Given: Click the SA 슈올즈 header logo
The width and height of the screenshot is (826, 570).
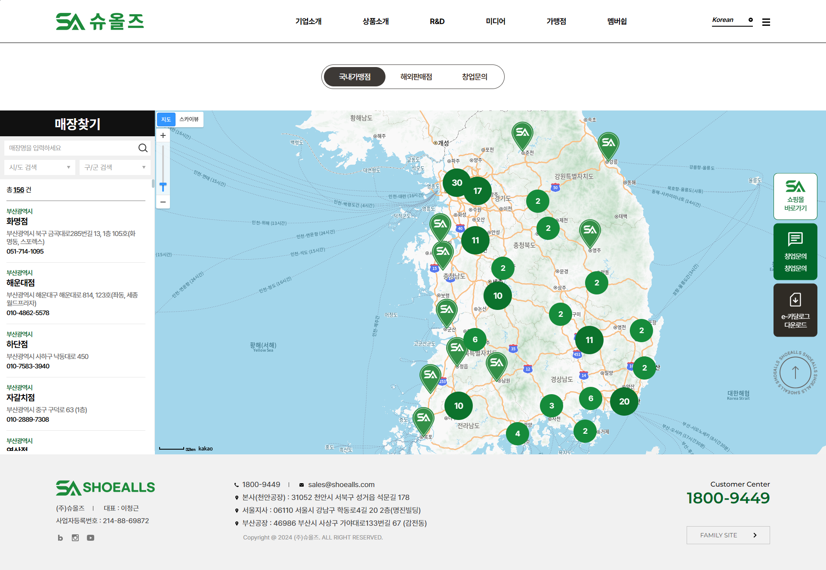Looking at the screenshot, I should pyautogui.click(x=100, y=21).
